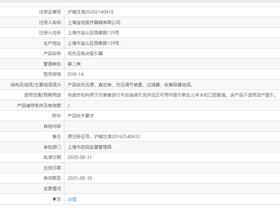Click the 结构及组成/主要组成成分 label

pyautogui.click(x=36, y=85)
